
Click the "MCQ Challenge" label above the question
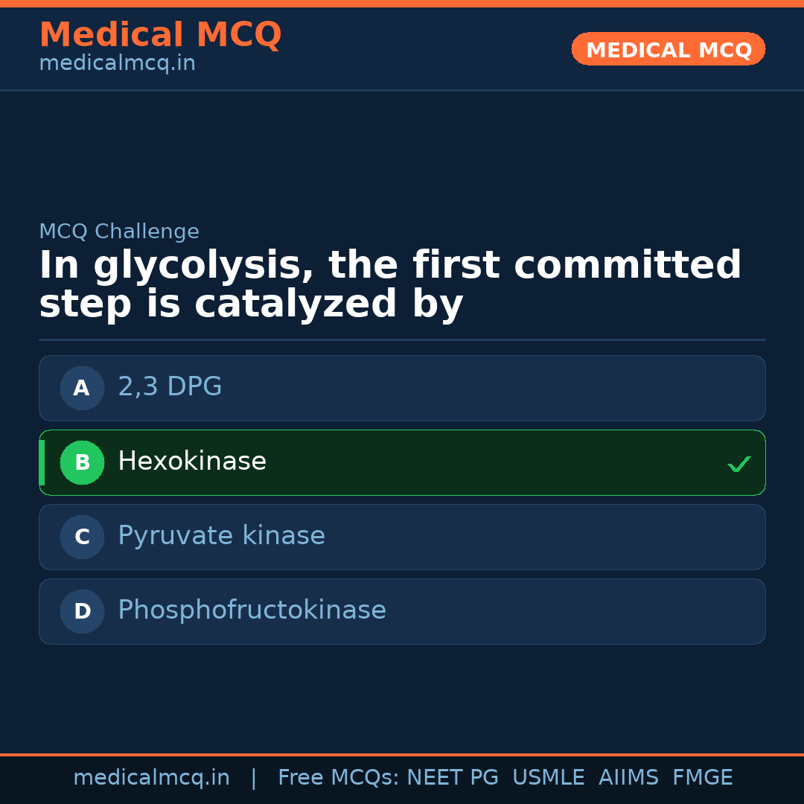tap(119, 232)
